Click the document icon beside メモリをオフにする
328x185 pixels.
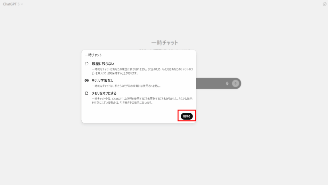pyautogui.click(x=86, y=93)
